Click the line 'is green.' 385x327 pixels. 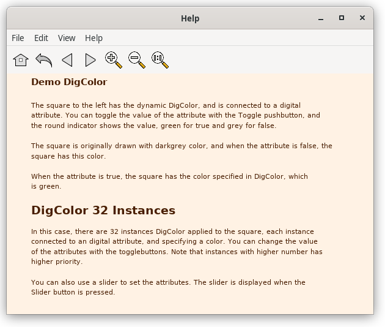click(46, 187)
